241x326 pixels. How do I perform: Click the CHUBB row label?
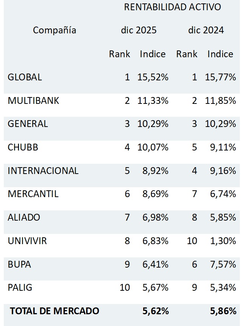(x=23, y=147)
